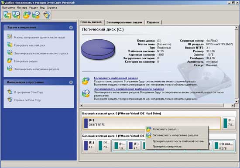This screenshot has width=240, height=168.
Task: Open the Справка menu in menu bar
Action: 52,7
